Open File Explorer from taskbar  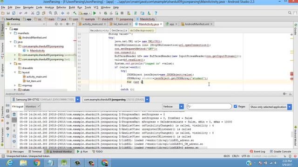[23, 163]
